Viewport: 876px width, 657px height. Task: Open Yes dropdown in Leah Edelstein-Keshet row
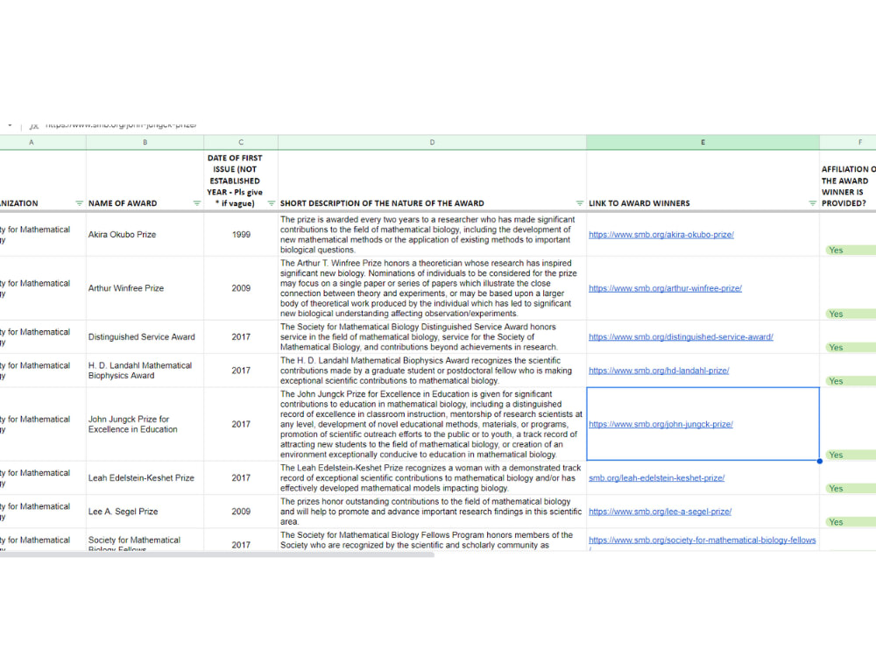click(x=851, y=488)
